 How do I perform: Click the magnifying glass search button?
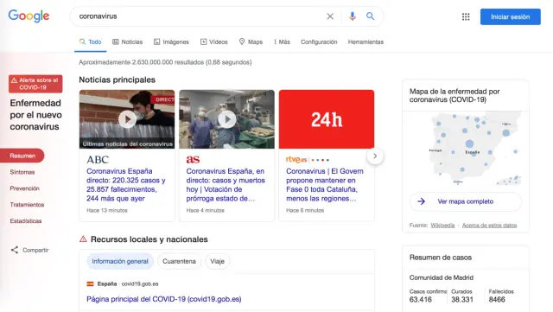tap(370, 16)
